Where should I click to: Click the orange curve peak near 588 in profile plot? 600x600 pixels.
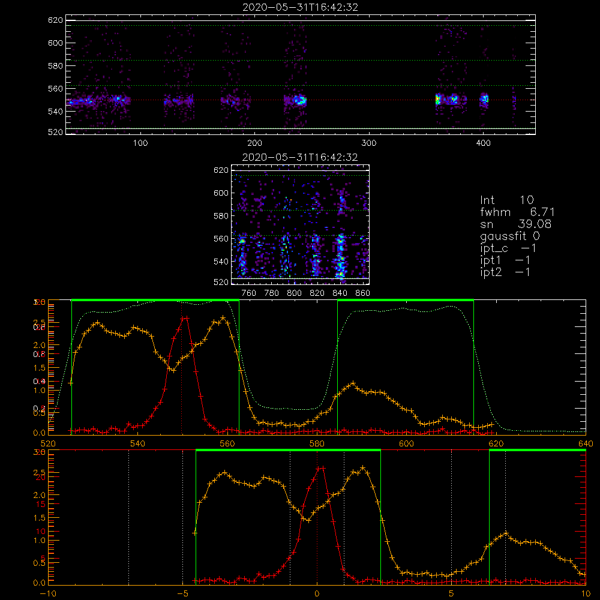point(353,383)
